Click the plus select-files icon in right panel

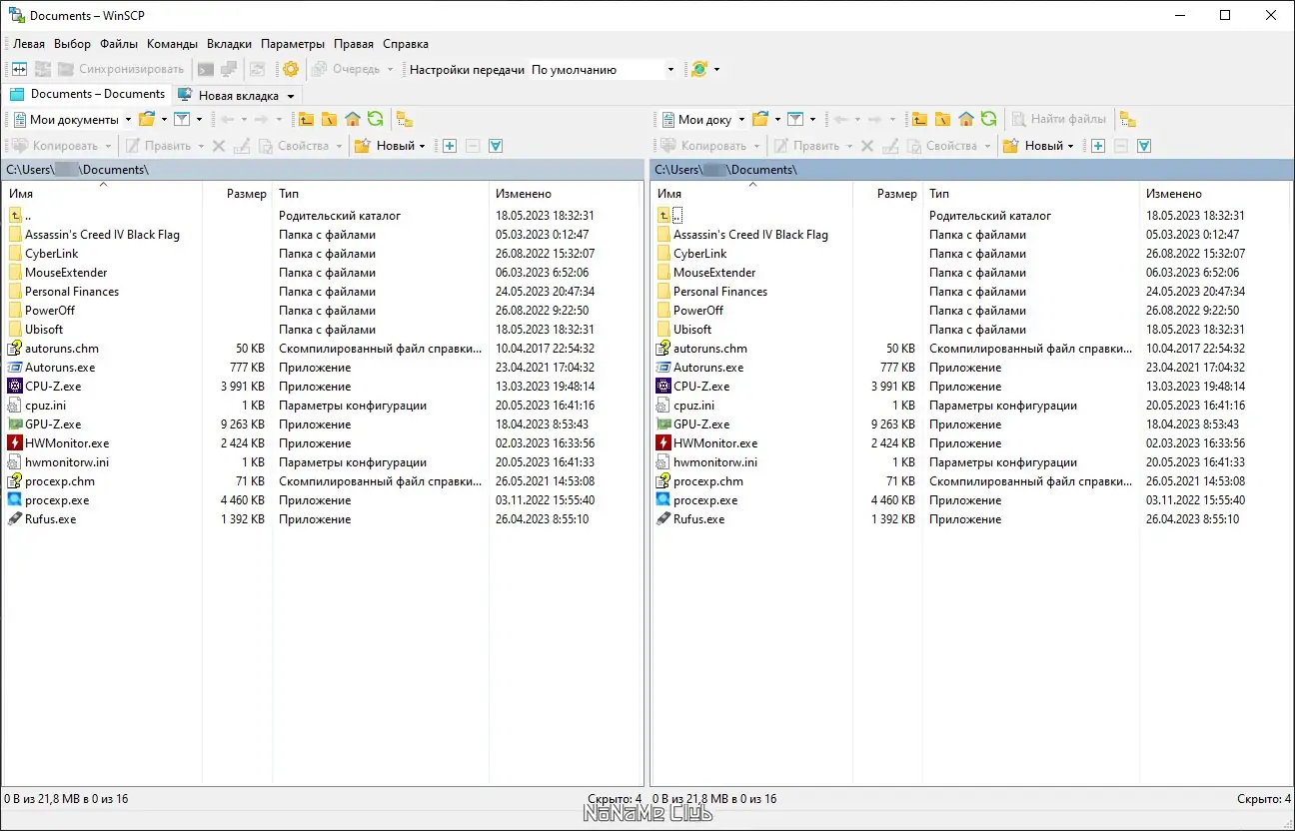pyautogui.click(x=1098, y=146)
